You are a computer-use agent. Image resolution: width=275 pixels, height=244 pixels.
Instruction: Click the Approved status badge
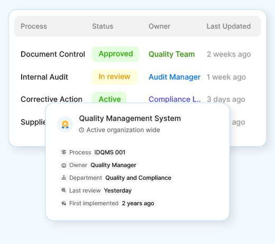(x=116, y=54)
